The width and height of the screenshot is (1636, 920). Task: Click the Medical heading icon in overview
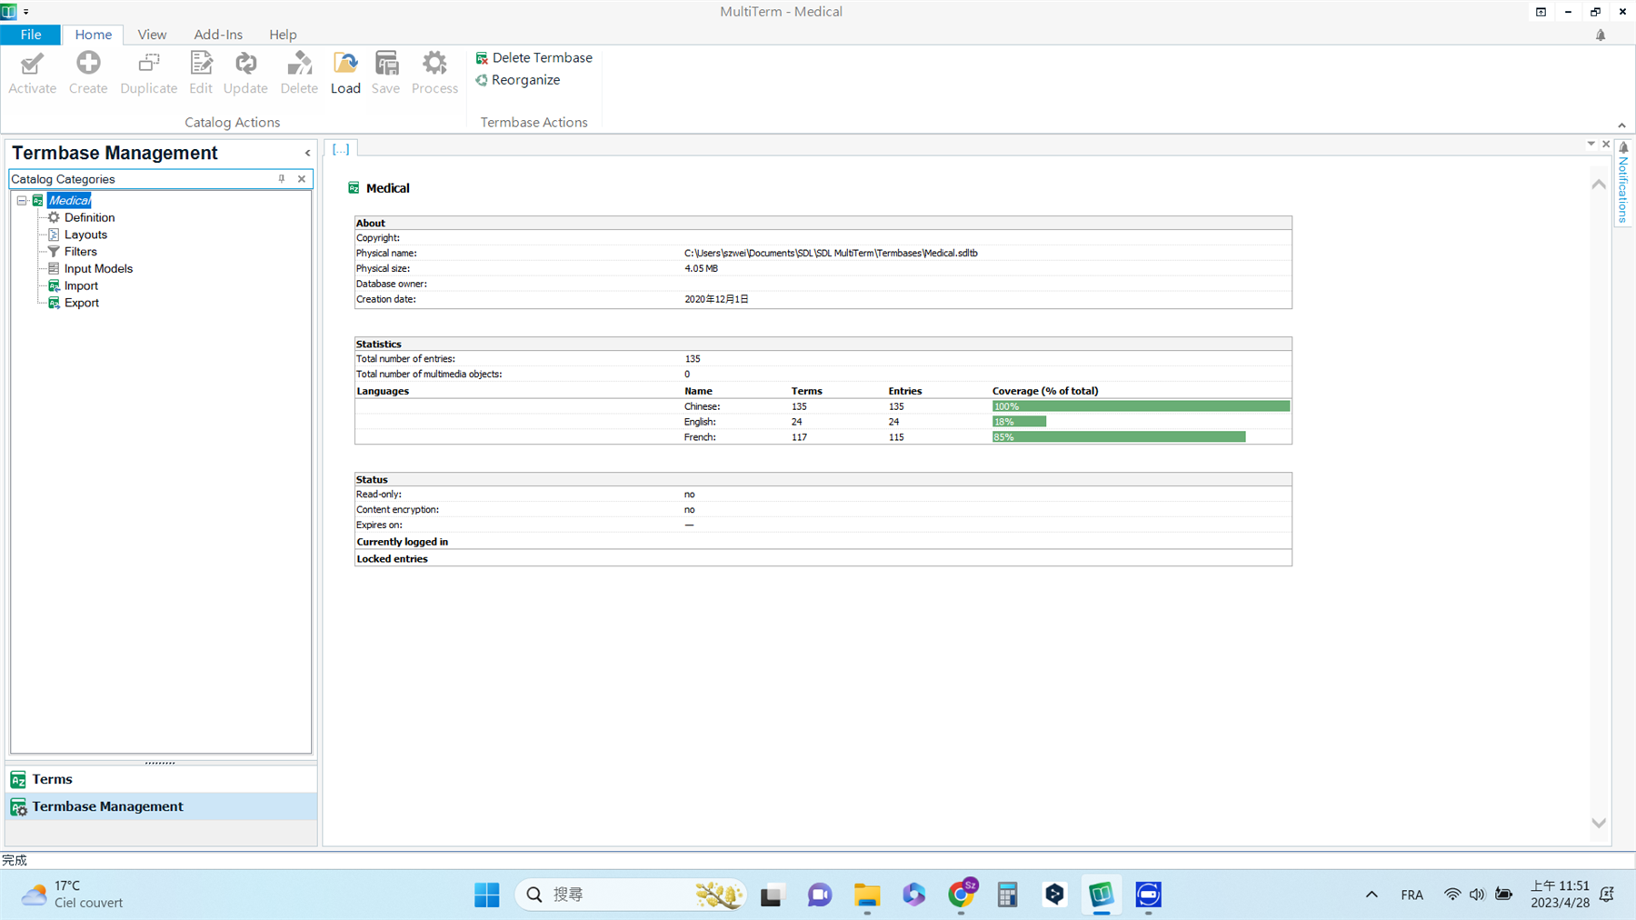(x=354, y=188)
